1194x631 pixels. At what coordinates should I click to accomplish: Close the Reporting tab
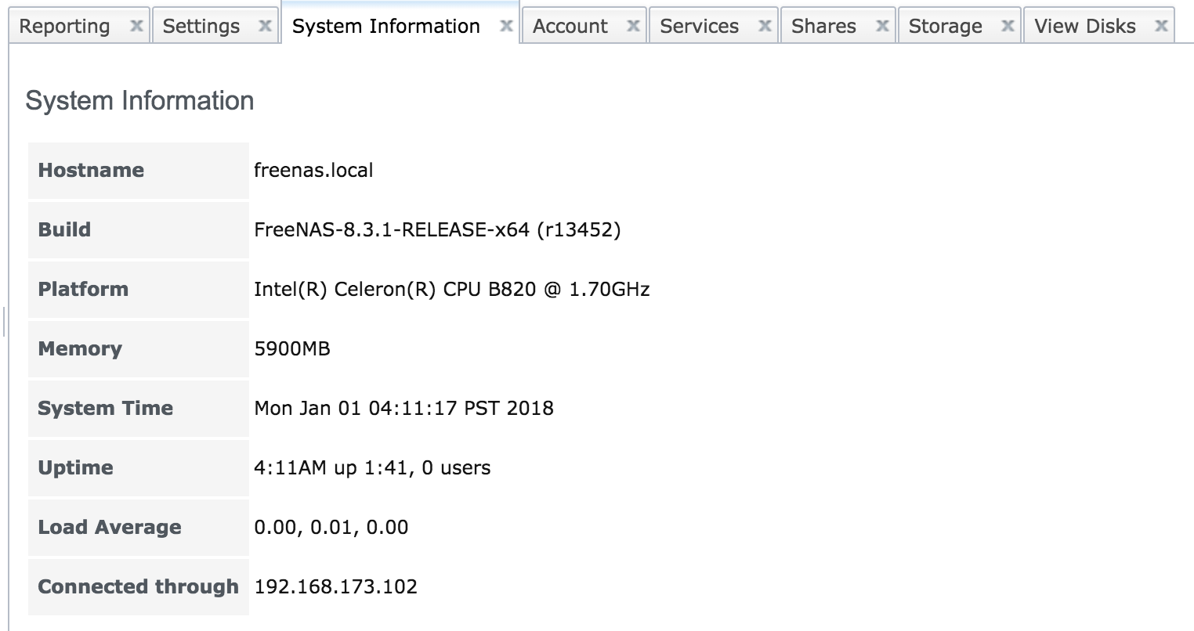[x=136, y=26]
